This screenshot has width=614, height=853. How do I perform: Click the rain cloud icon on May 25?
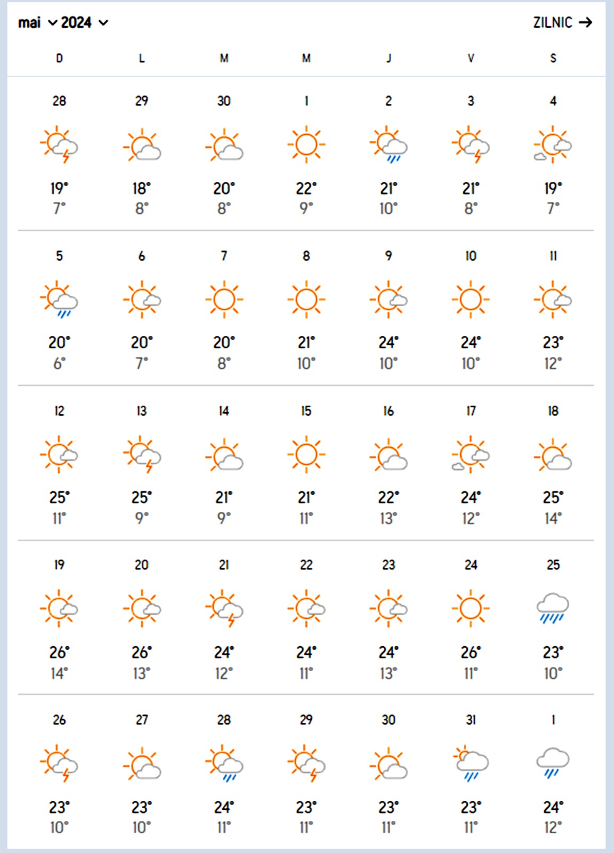pyautogui.click(x=553, y=608)
